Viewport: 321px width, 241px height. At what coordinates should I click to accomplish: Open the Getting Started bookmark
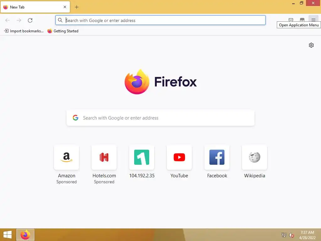pyautogui.click(x=63, y=31)
